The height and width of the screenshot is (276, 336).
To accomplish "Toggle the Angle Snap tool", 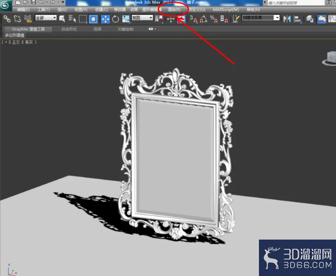I will (203, 19).
